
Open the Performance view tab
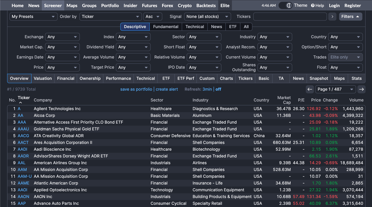118,78
